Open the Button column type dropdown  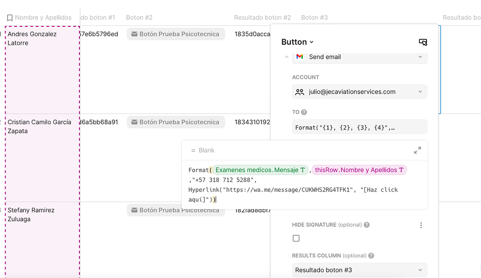click(297, 42)
